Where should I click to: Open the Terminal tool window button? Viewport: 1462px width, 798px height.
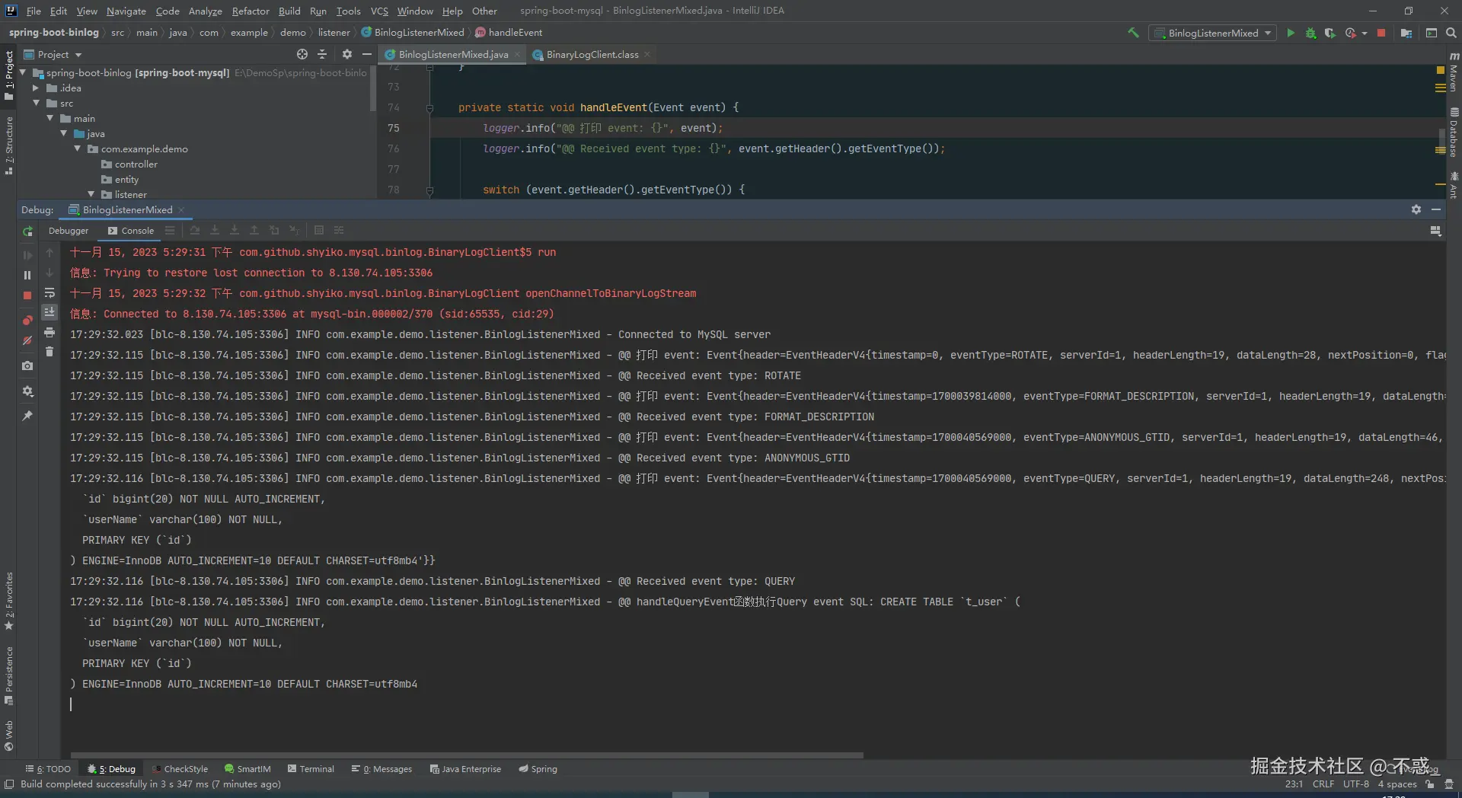click(x=311, y=769)
